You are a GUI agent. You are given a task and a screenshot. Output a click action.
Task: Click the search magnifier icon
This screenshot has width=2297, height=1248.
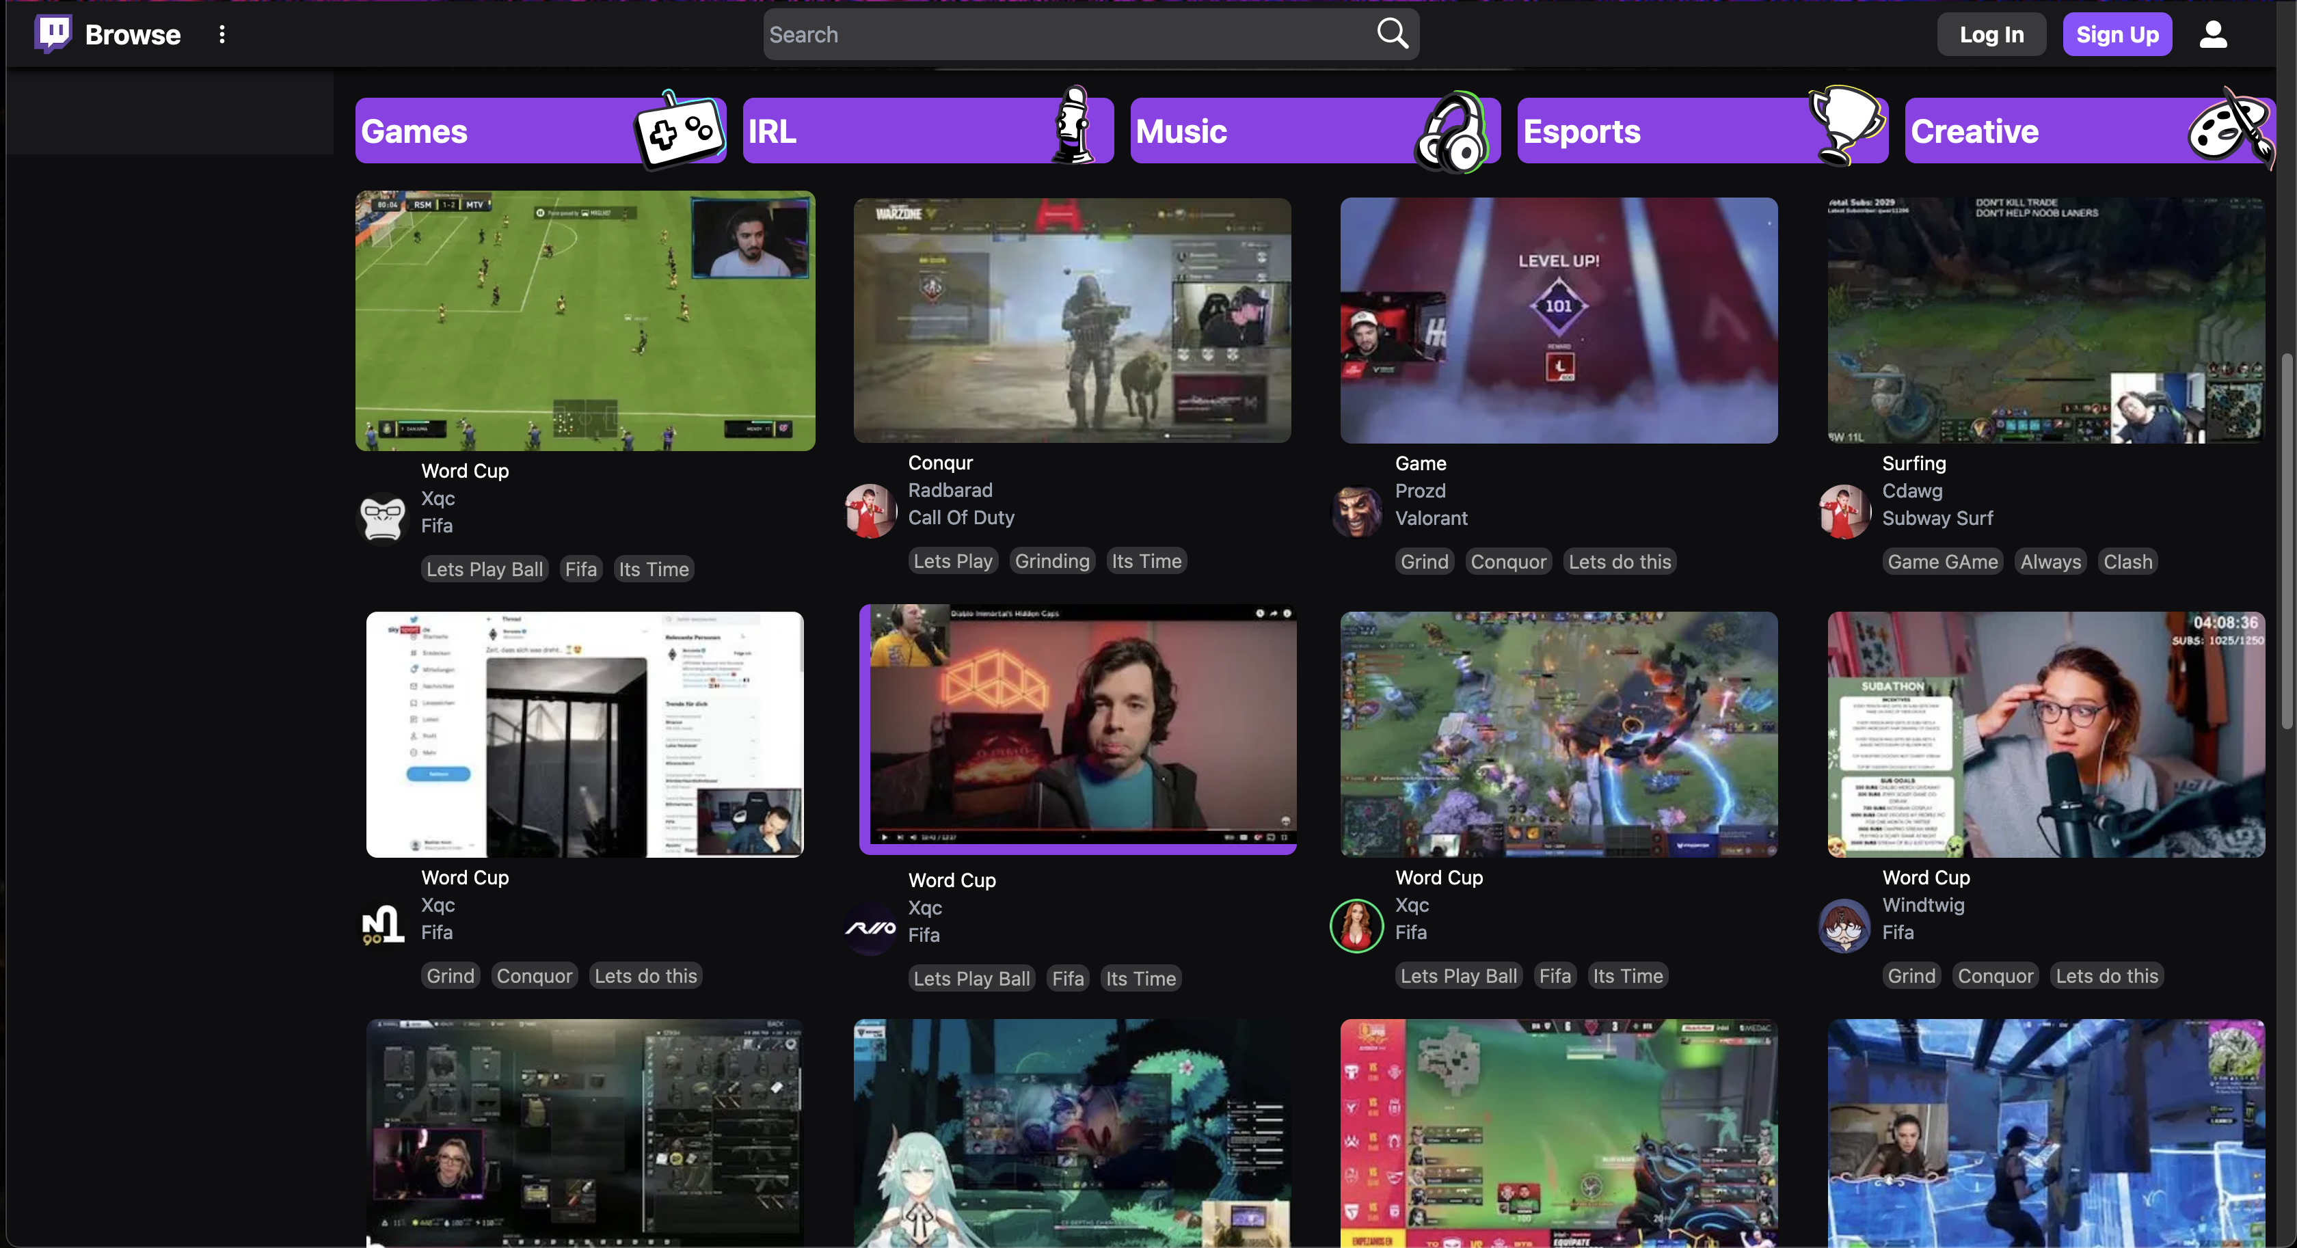(x=1392, y=34)
